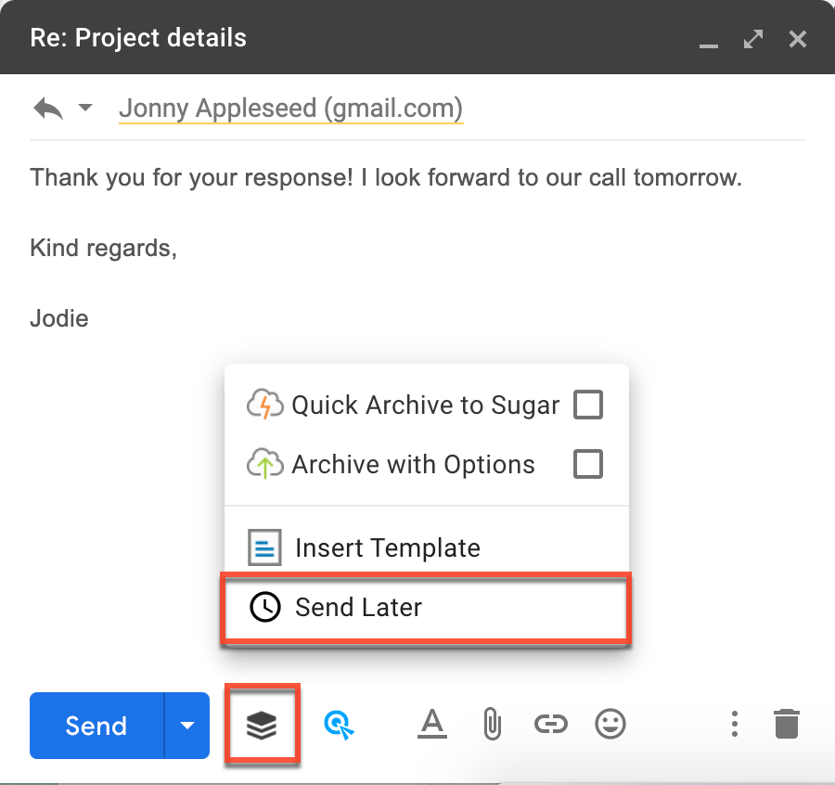Click the blue email tracking icon
Image resolution: width=835 pixels, height=785 pixels.
point(339,726)
